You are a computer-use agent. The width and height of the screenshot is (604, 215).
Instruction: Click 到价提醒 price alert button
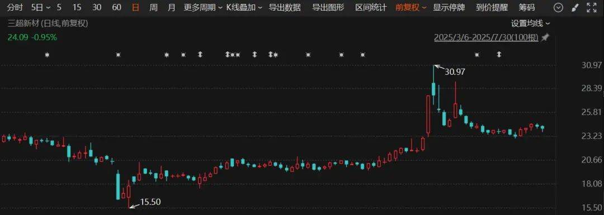tap(492, 7)
